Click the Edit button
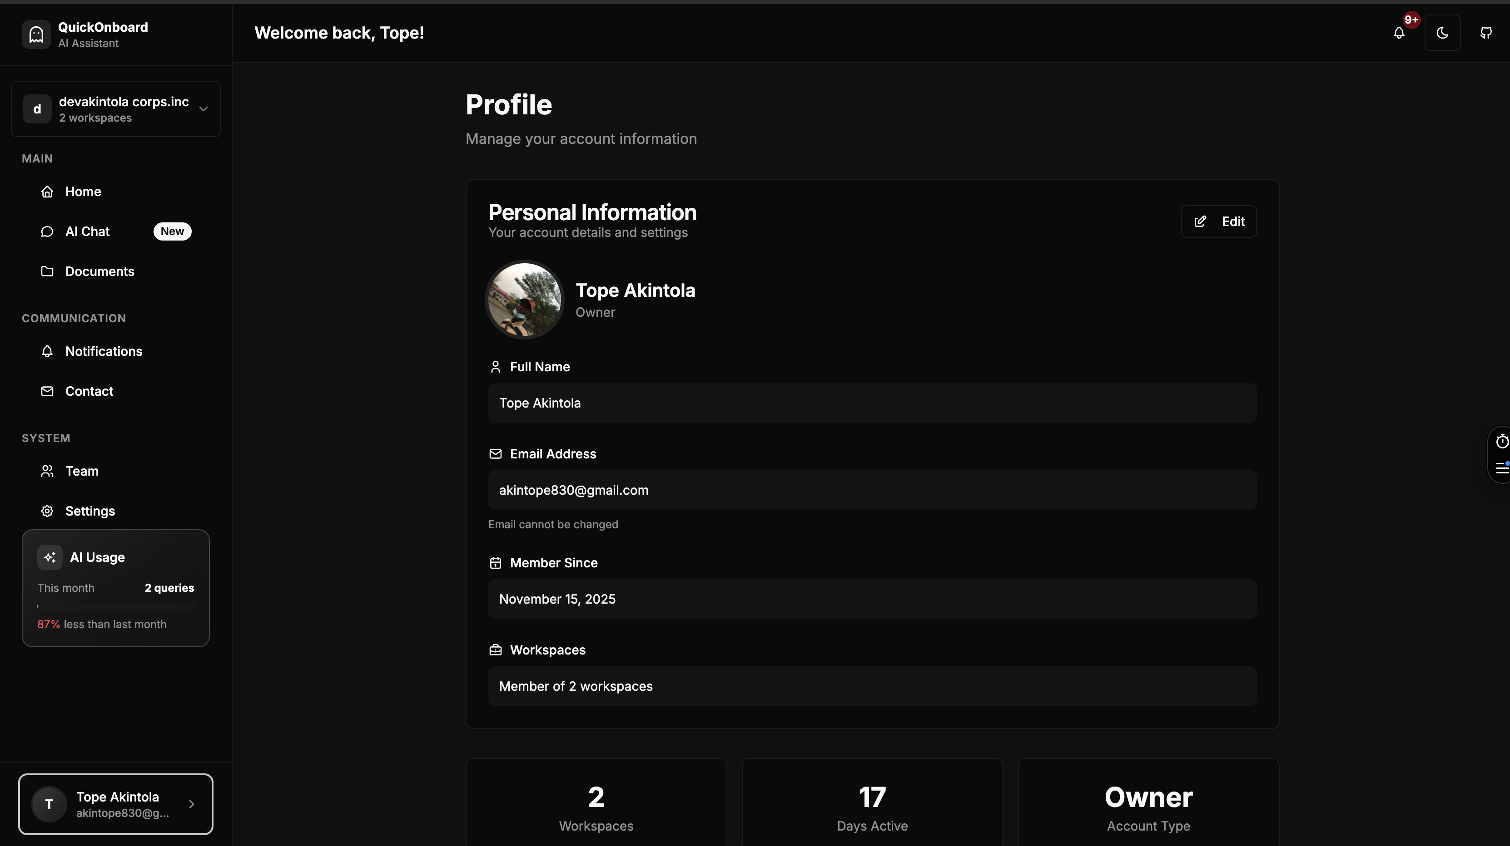This screenshot has height=846, width=1510. [1219, 221]
